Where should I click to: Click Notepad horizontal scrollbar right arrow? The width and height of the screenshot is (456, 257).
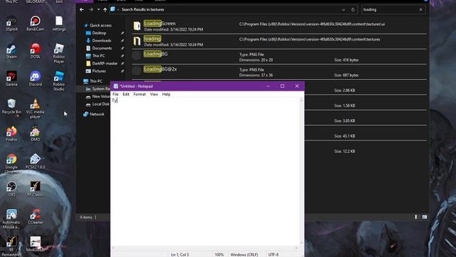[x=296, y=248]
